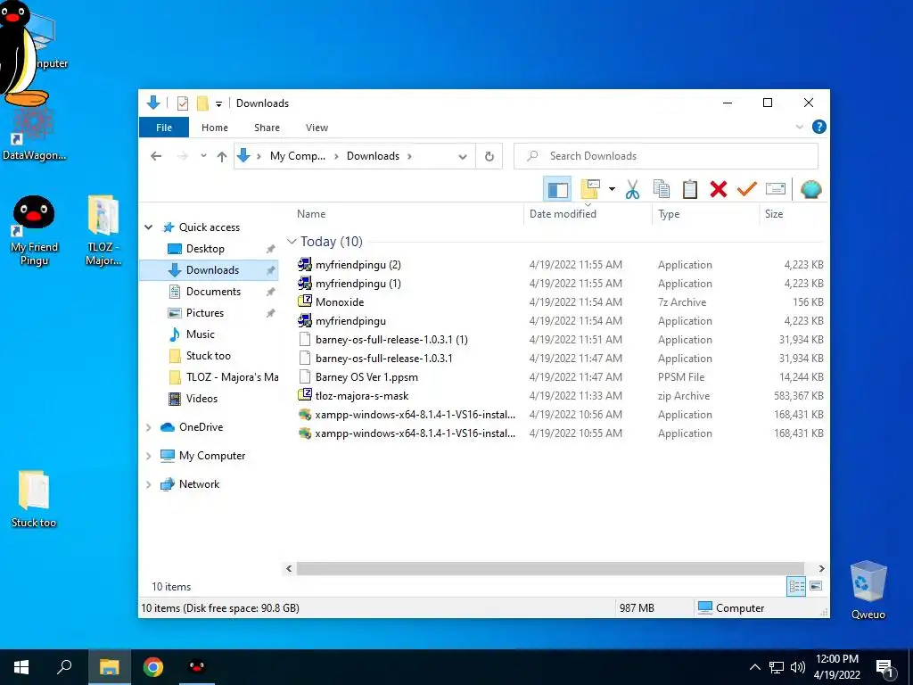Click the orange checkmark Properties icon
Image resolution: width=913 pixels, height=685 pixels.
pos(747,189)
